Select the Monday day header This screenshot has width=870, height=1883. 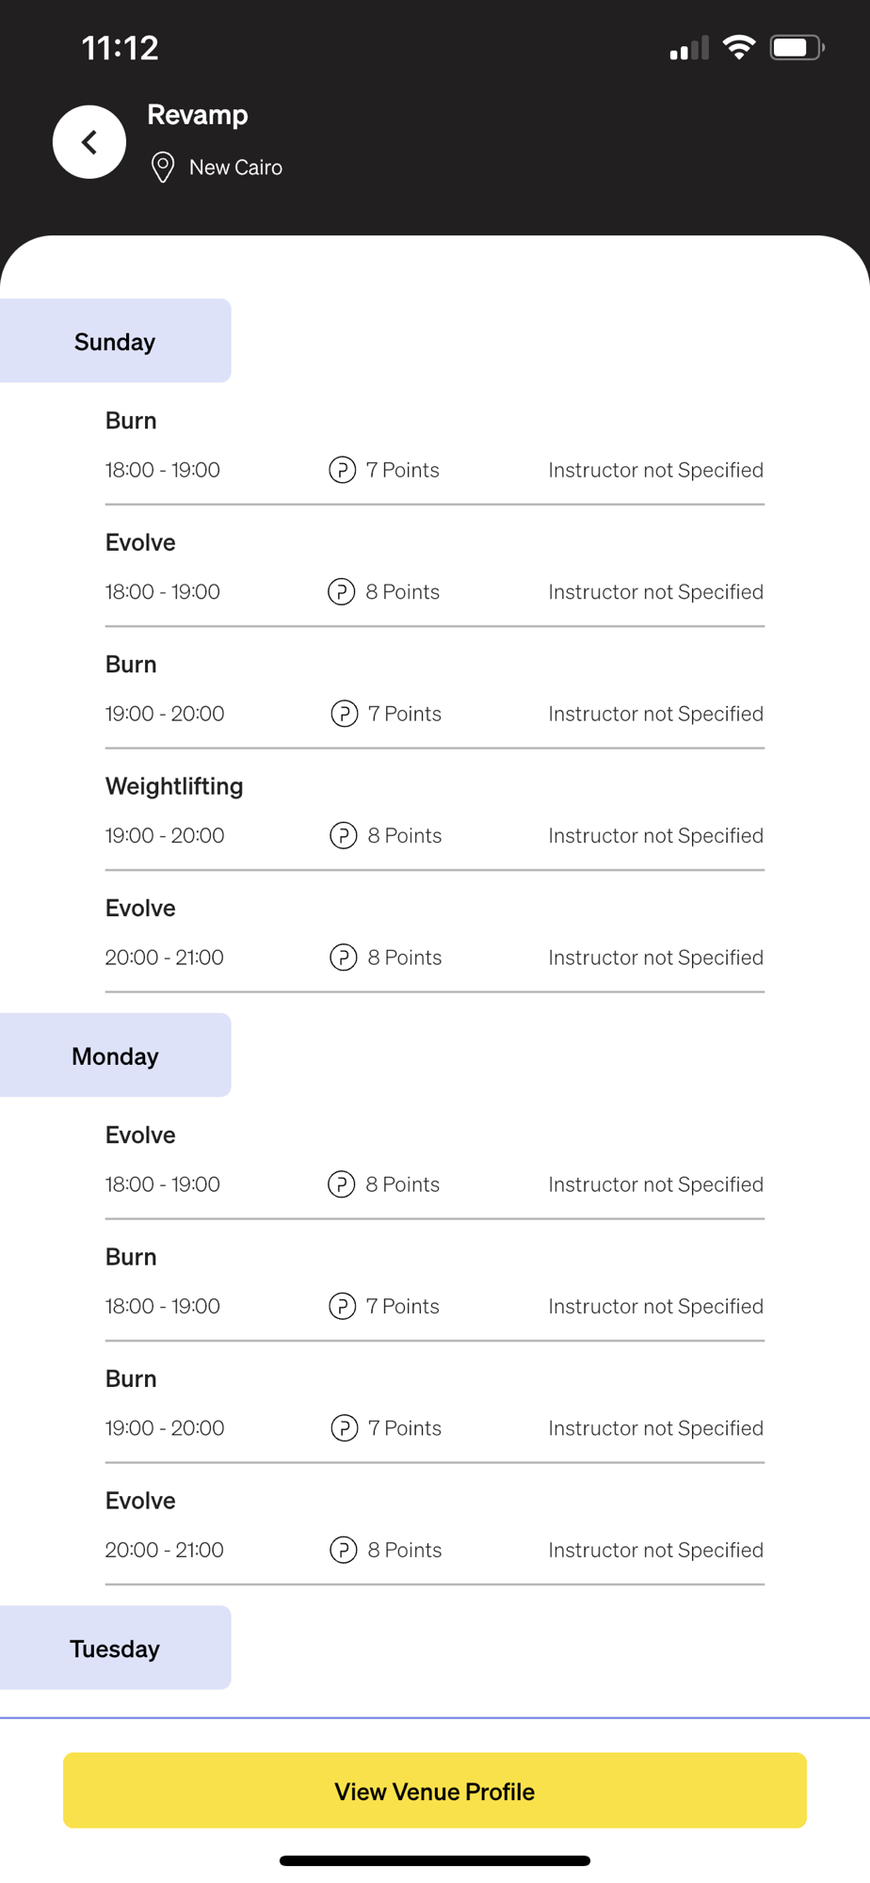(x=115, y=1055)
